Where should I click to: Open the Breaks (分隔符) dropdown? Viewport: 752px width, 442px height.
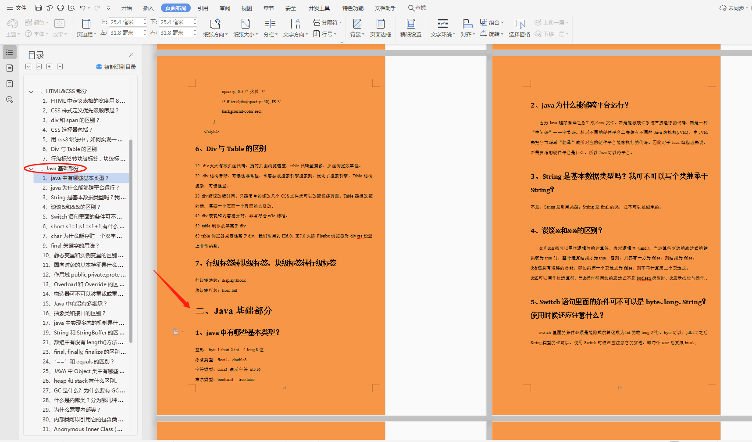pos(328,22)
